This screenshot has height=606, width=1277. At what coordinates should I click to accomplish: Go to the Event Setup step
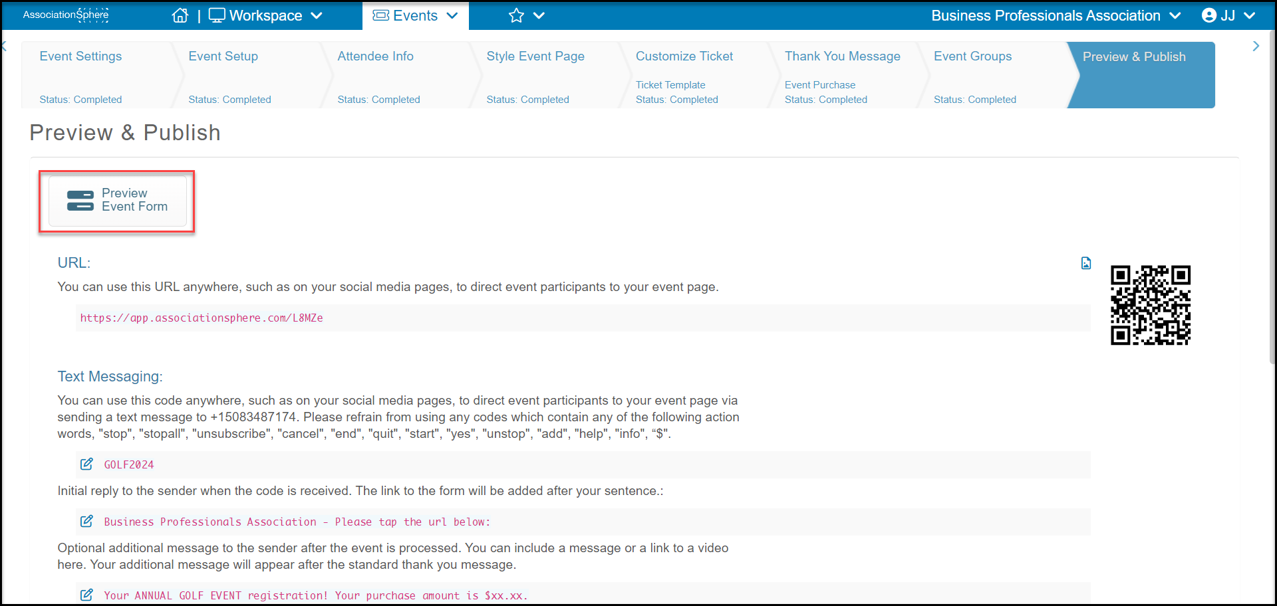tap(247, 75)
